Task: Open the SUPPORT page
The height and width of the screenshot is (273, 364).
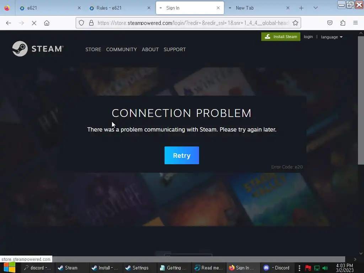Action: [175, 49]
